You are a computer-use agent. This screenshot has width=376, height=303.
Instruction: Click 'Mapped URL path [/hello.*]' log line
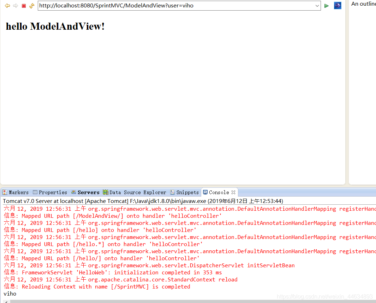pos(103,244)
